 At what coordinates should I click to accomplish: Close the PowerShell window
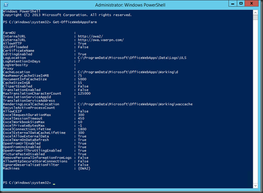point(252,4)
